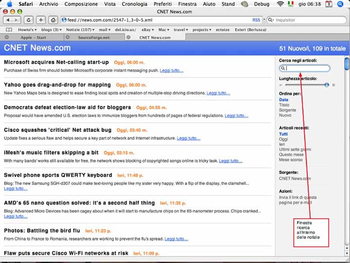Screen dimensions: 350x263
Task: Expand the Notizie (107) bookmark folder
Action: pos(80,30)
